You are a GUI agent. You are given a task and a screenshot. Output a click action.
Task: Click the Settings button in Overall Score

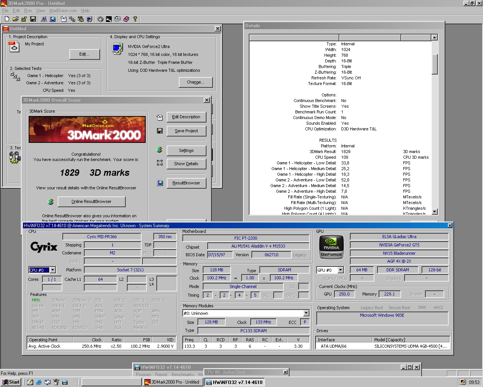186,150
